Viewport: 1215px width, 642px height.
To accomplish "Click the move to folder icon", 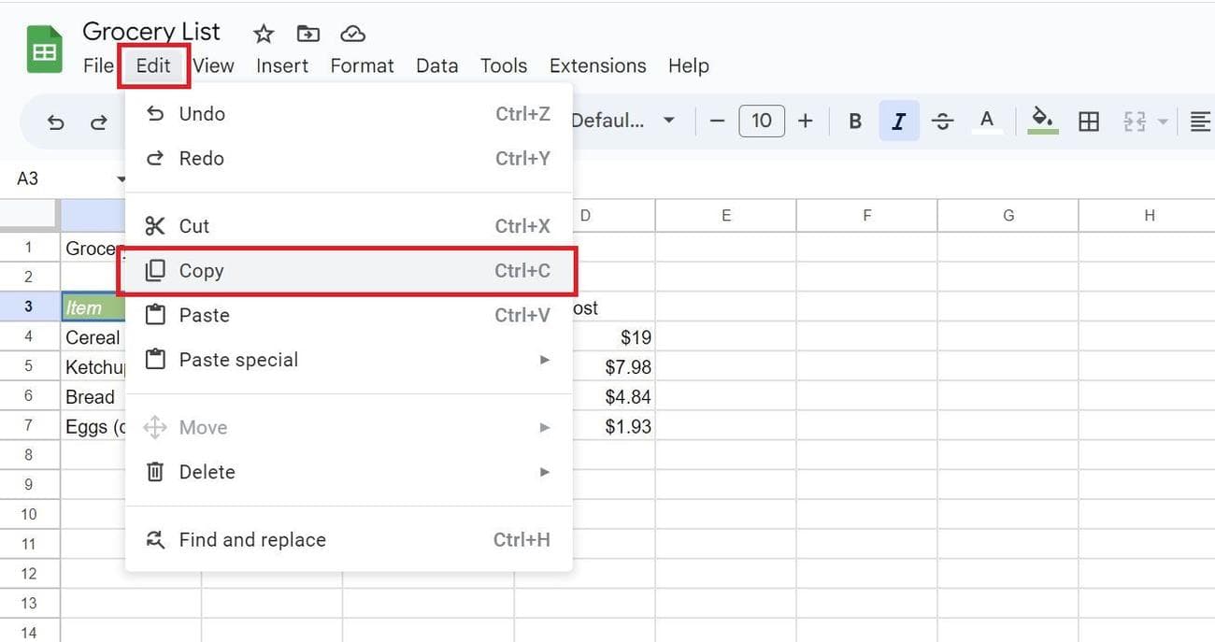I will point(307,34).
